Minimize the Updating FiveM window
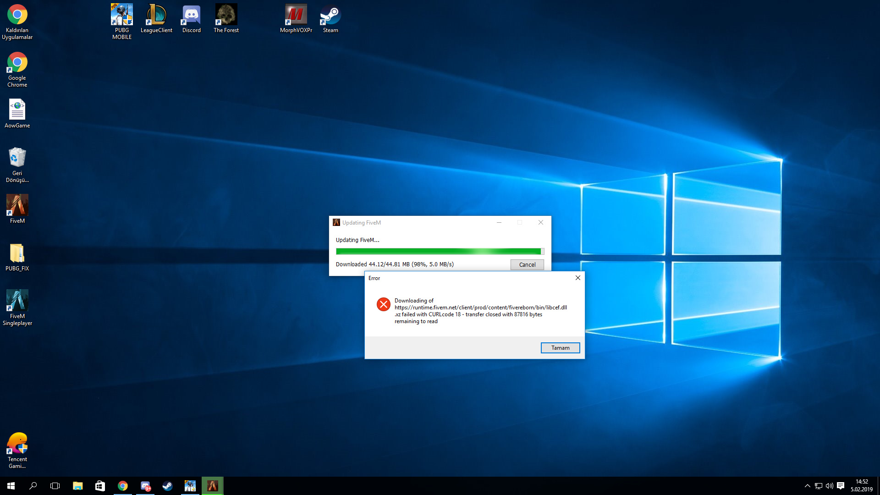This screenshot has height=495, width=880. 499,222
